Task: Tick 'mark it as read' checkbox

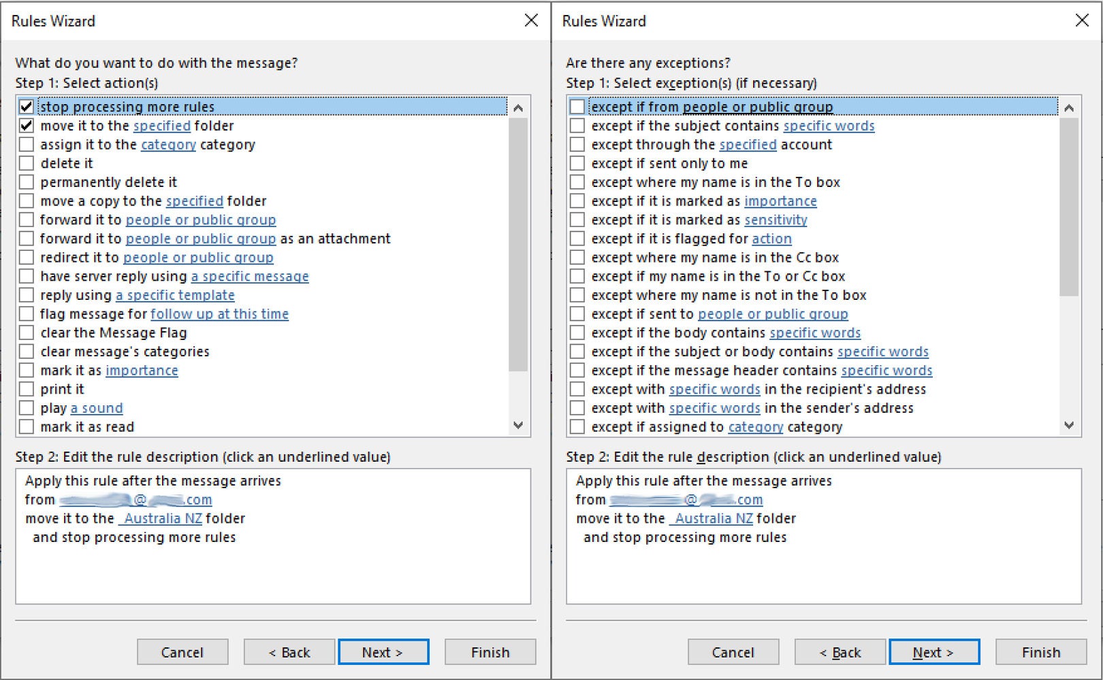Action: tap(27, 427)
